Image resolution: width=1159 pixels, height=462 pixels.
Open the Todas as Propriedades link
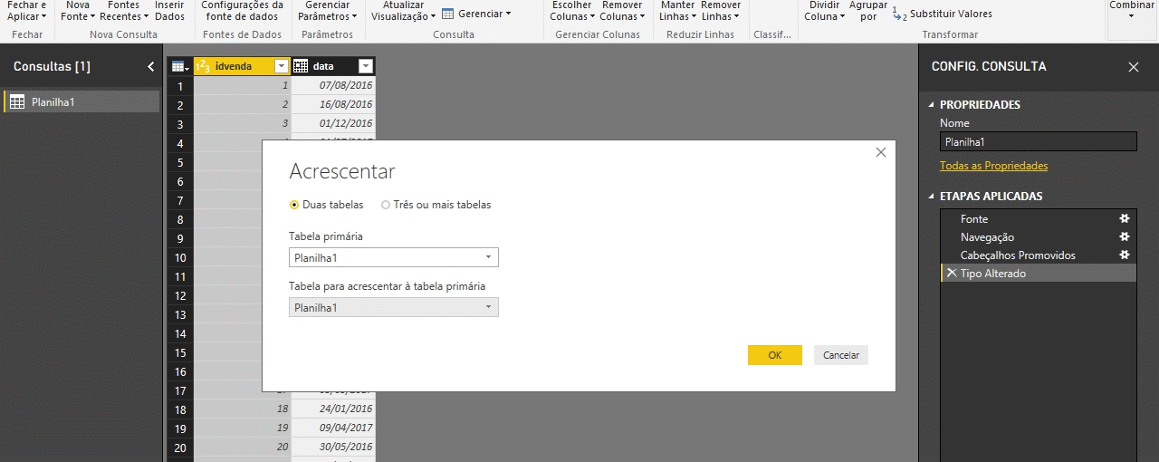point(993,166)
